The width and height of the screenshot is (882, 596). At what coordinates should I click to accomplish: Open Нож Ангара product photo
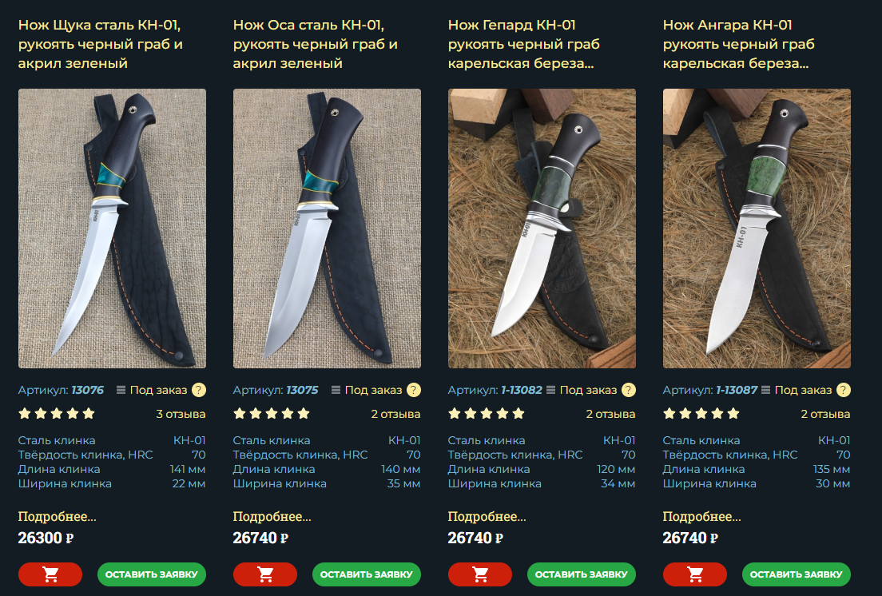[x=757, y=228]
